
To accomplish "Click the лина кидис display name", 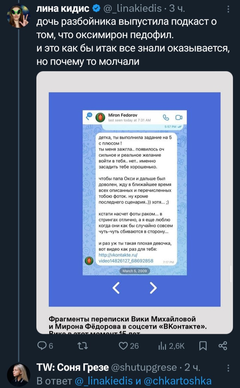I will pyautogui.click(x=63, y=9).
